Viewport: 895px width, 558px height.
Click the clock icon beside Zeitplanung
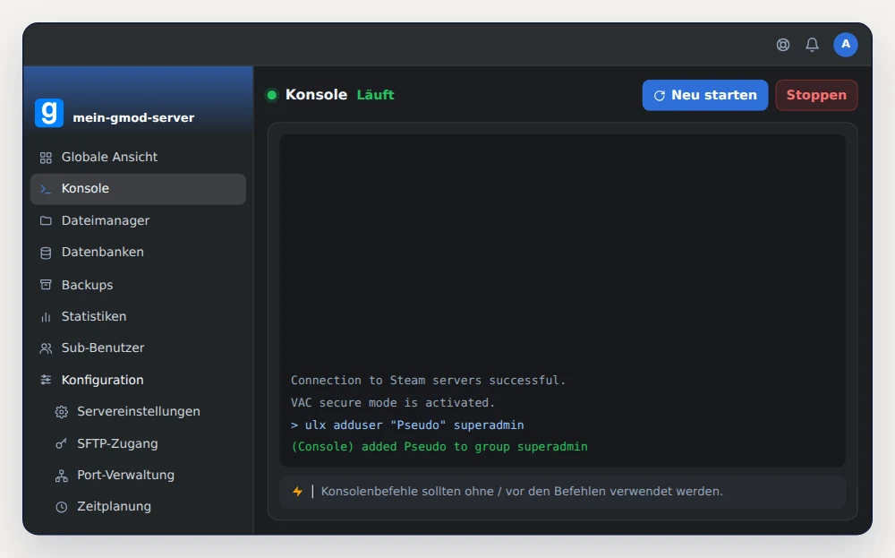(61, 507)
